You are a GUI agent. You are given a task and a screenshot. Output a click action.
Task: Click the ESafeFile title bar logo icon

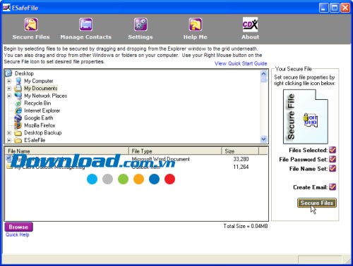point(6,8)
